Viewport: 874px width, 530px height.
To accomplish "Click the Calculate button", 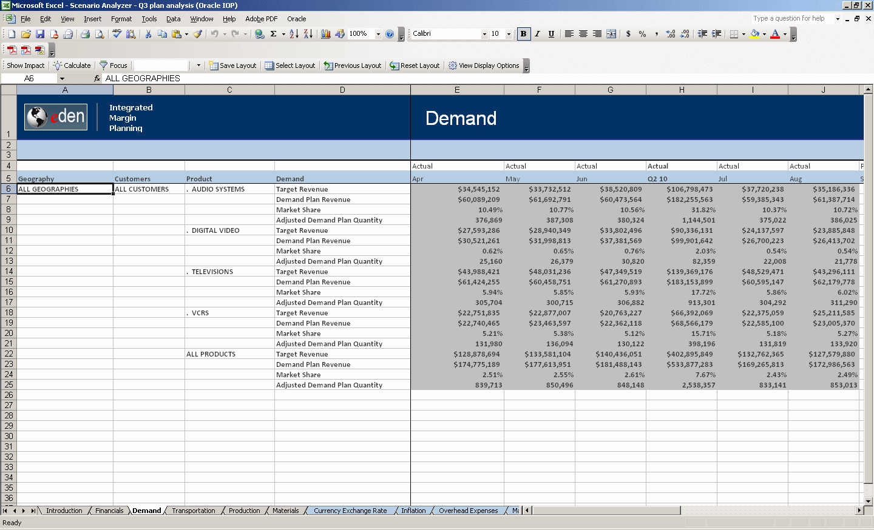I will [72, 65].
